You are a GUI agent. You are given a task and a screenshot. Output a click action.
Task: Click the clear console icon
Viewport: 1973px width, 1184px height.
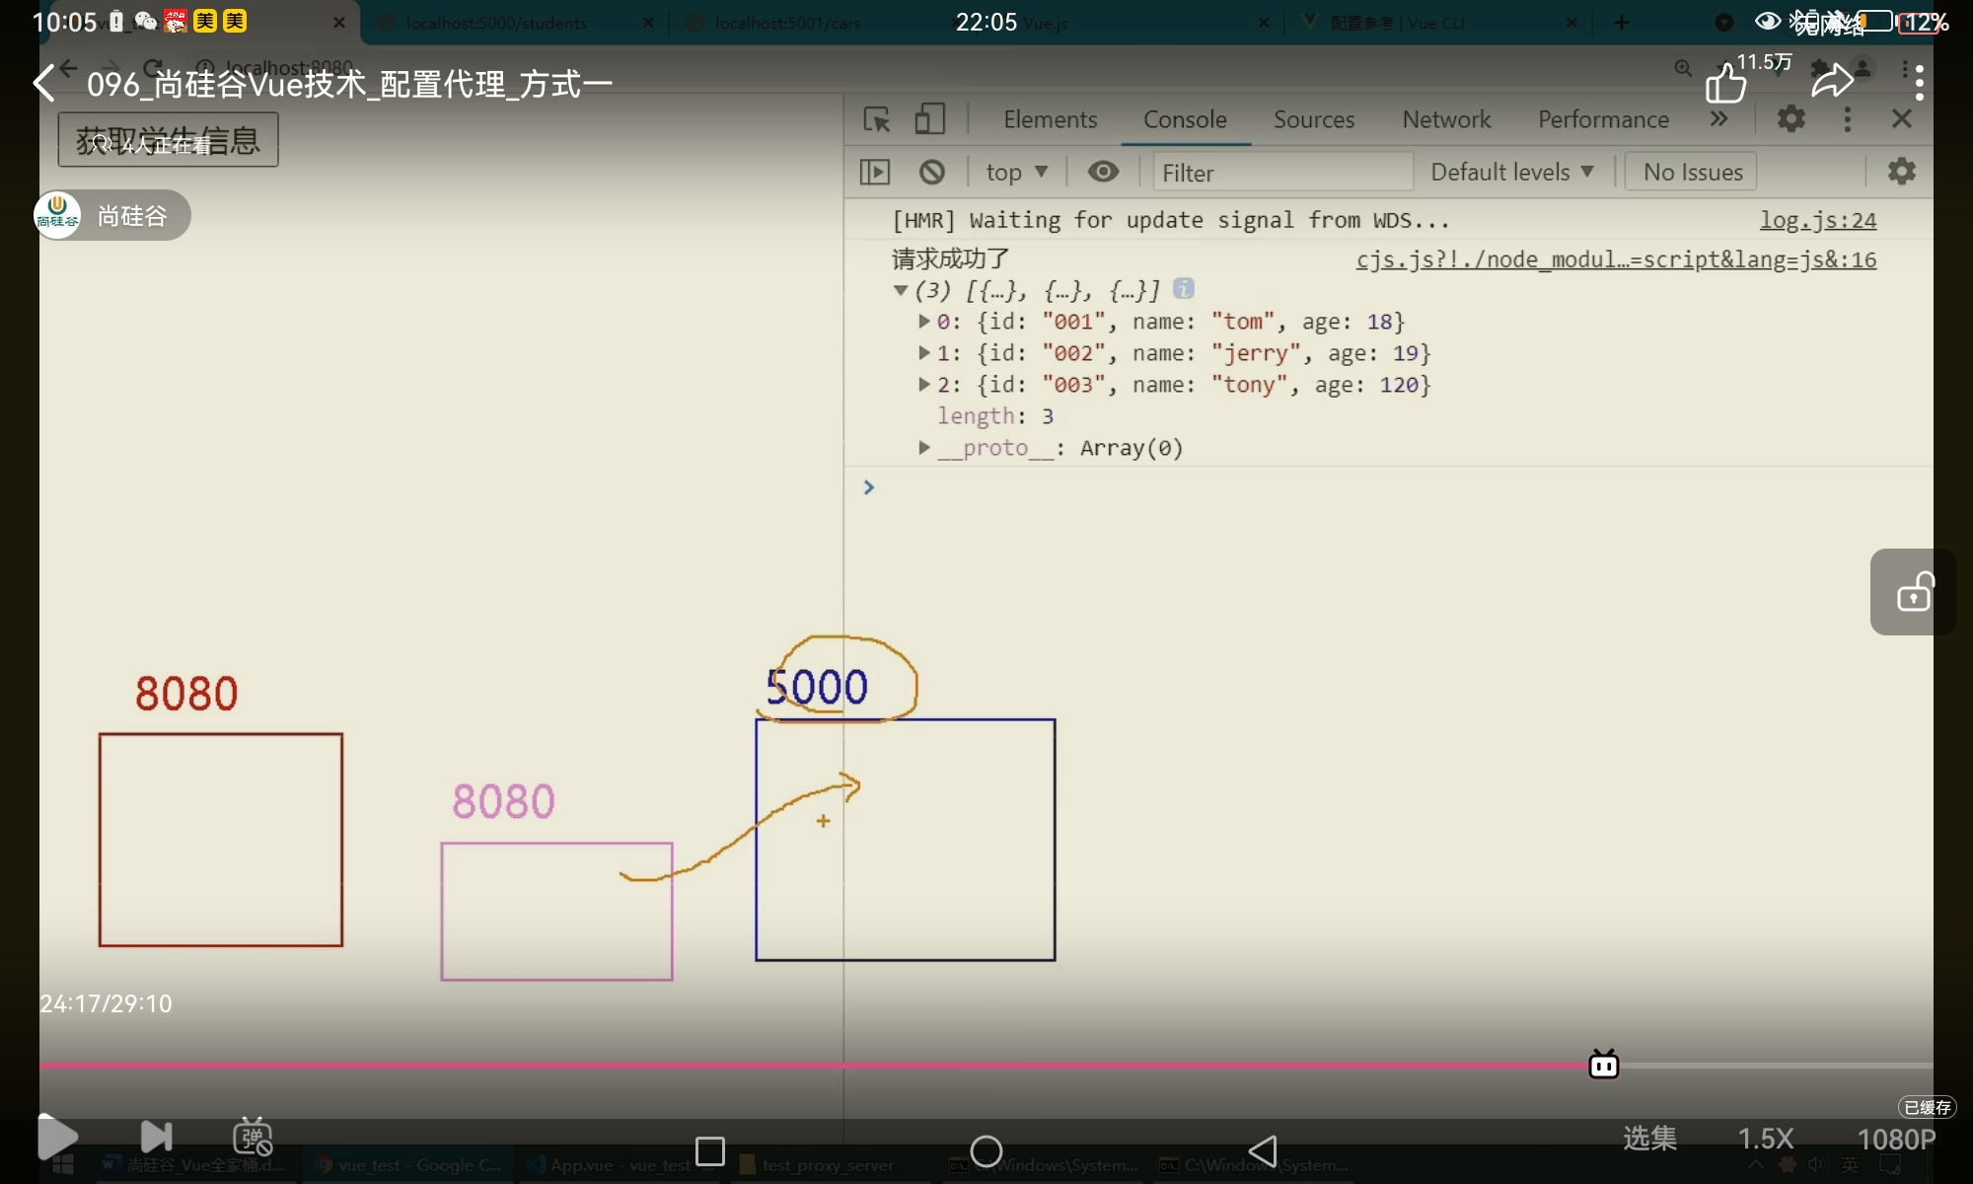pos(931,172)
